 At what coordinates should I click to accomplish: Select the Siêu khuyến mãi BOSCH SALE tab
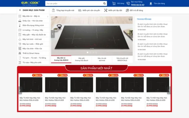(x=122, y=59)
